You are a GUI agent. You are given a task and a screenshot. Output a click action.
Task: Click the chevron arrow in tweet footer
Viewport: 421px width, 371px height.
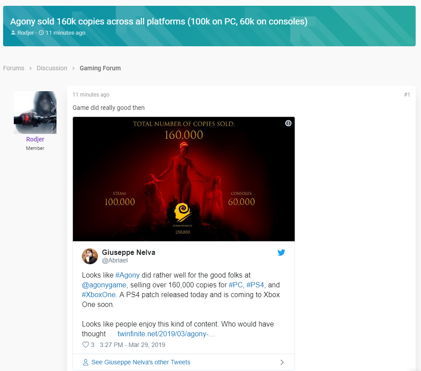(x=282, y=362)
